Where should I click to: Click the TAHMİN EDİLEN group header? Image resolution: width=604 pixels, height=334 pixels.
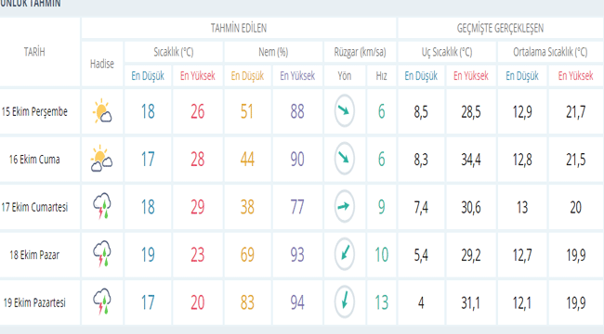(x=239, y=28)
